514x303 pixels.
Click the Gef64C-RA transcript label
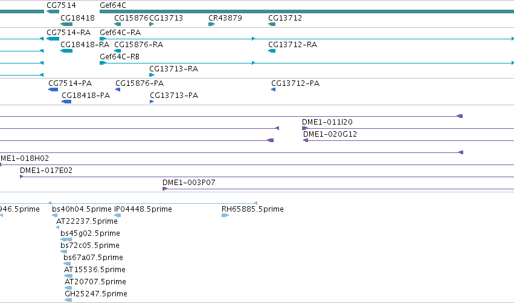coord(120,33)
